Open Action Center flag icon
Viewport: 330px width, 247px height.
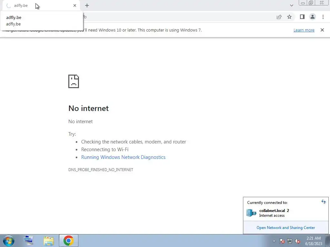(x=282, y=241)
